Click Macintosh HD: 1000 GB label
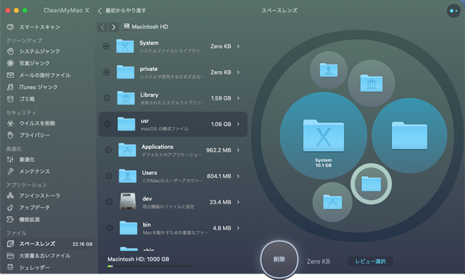 tap(138, 259)
